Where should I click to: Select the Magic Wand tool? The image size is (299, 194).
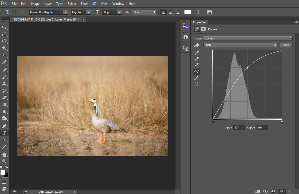tap(4, 48)
